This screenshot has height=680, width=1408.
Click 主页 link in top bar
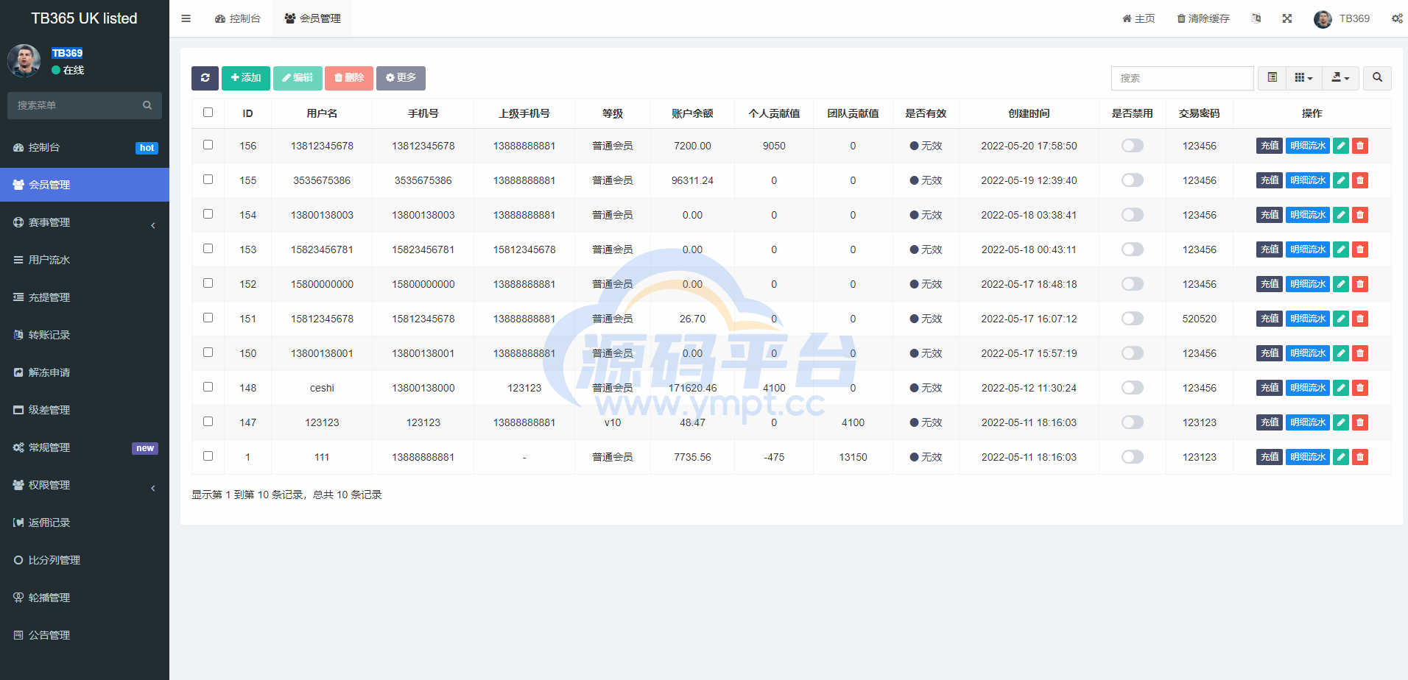pos(1138,18)
